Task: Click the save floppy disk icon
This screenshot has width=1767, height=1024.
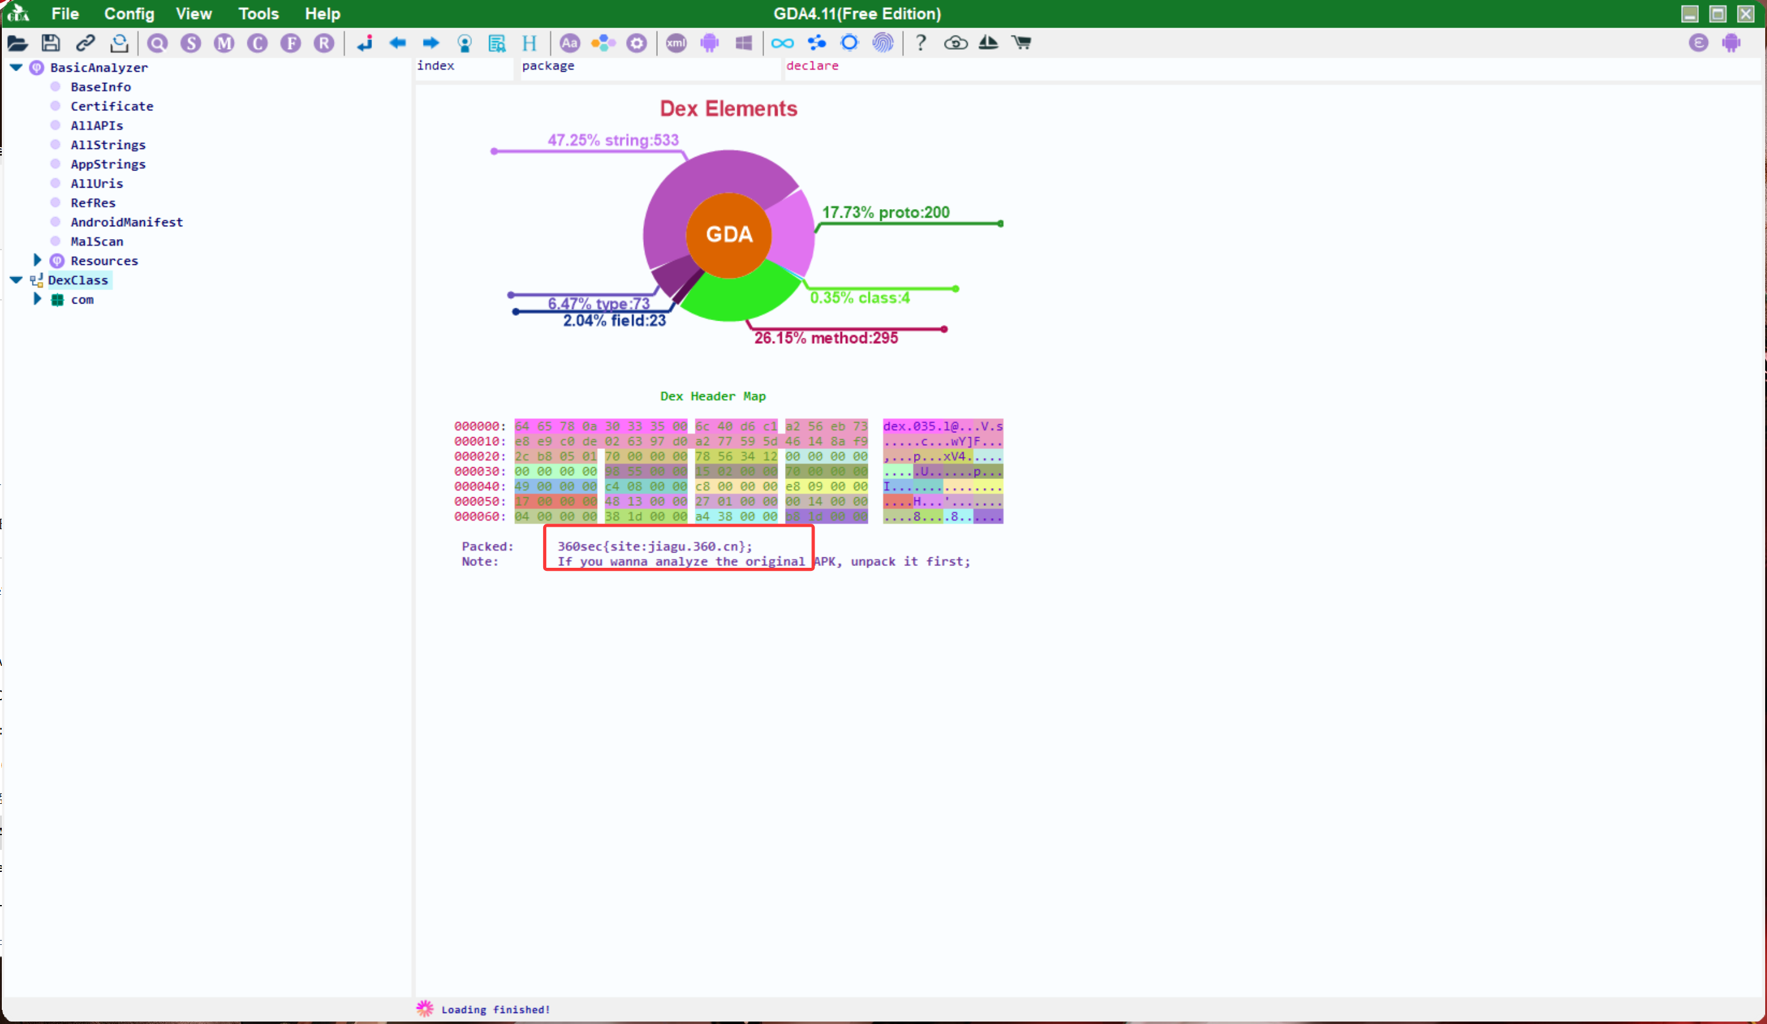Action: tap(50, 44)
